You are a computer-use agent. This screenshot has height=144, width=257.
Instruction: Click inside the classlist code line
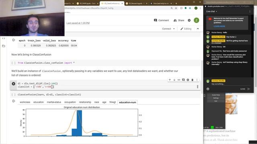(36, 87)
